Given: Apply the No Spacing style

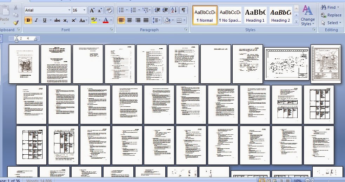Looking at the screenshot, I should 230,15.
